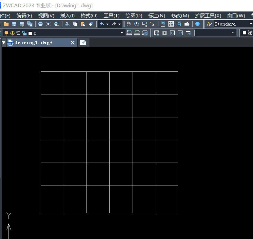Open the 格式(O) menu
This screenshot has width=253, height=239.
pyautogui.click(x=89, y=16)
